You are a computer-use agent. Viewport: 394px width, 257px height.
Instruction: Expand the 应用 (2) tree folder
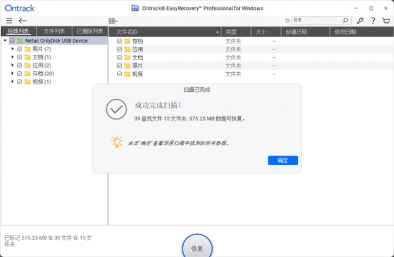tap(12, 65)
